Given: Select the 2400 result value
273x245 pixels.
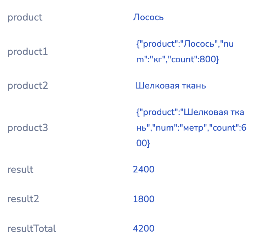Looking at the screenshot, I should [144, 169].
